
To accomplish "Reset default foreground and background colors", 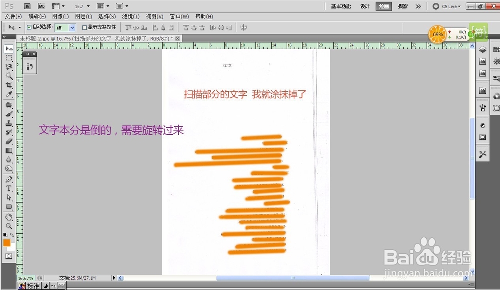I will (5, 235).
